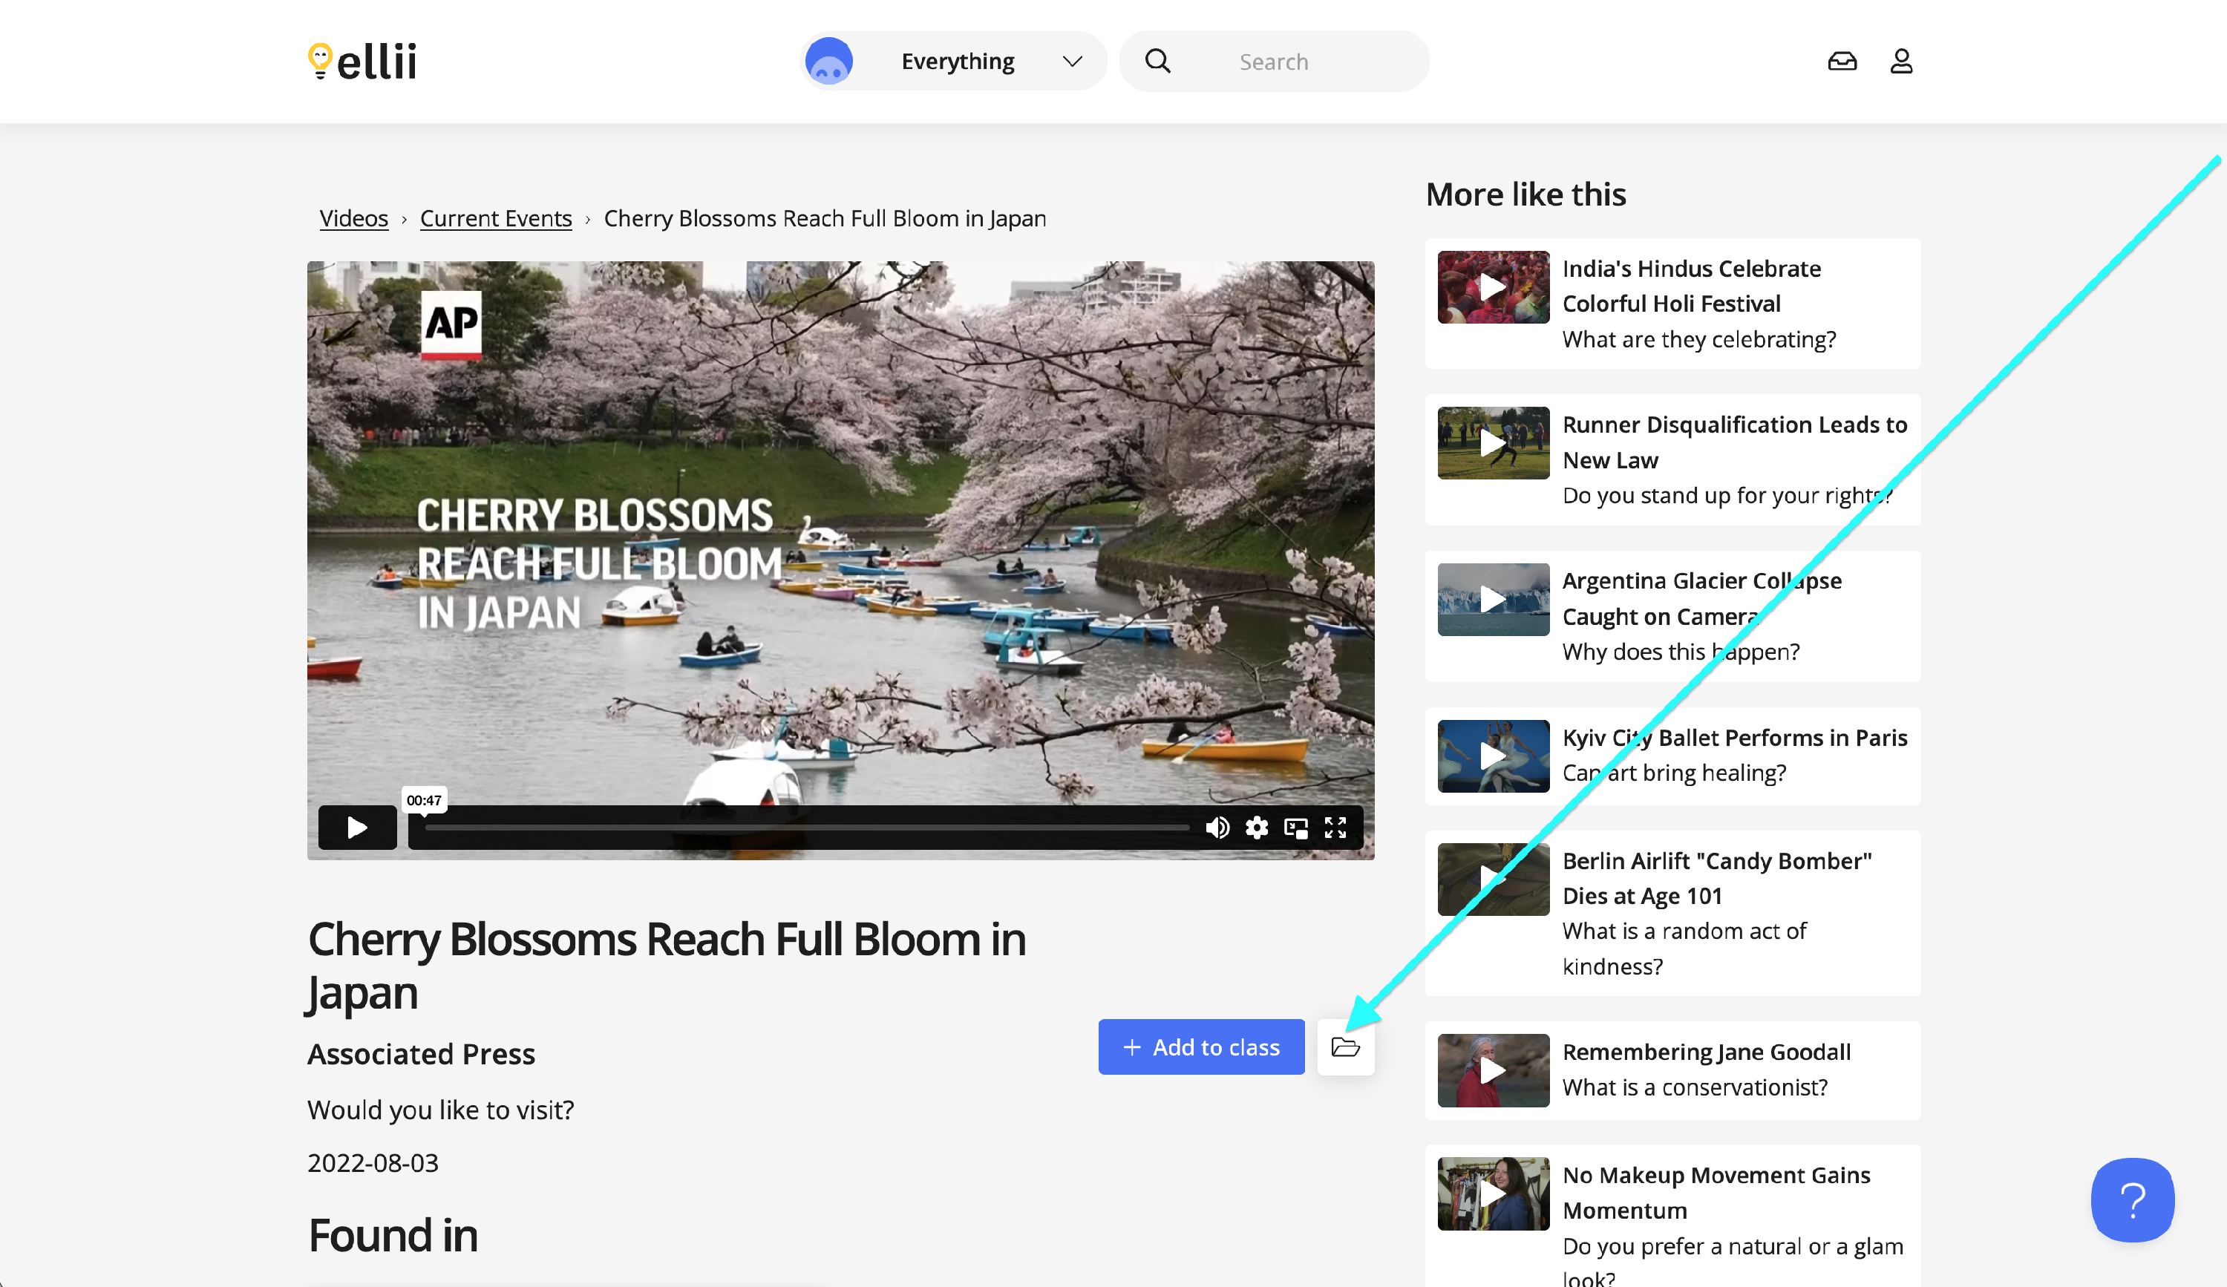Click the search magnifier icon
This screenshot has height=1287, width=2227.
(1157, 61)
